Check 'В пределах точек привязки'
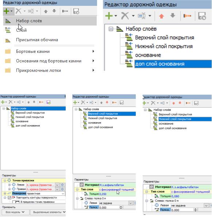This screenshot has height=217, width=212. click(14, 202)
